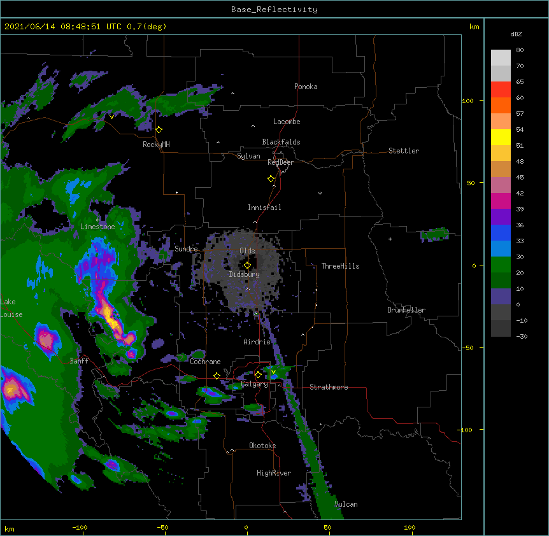Click white asterisk marker above Limestone label
This screenshot has width=549, height=536.
(97, 220)
